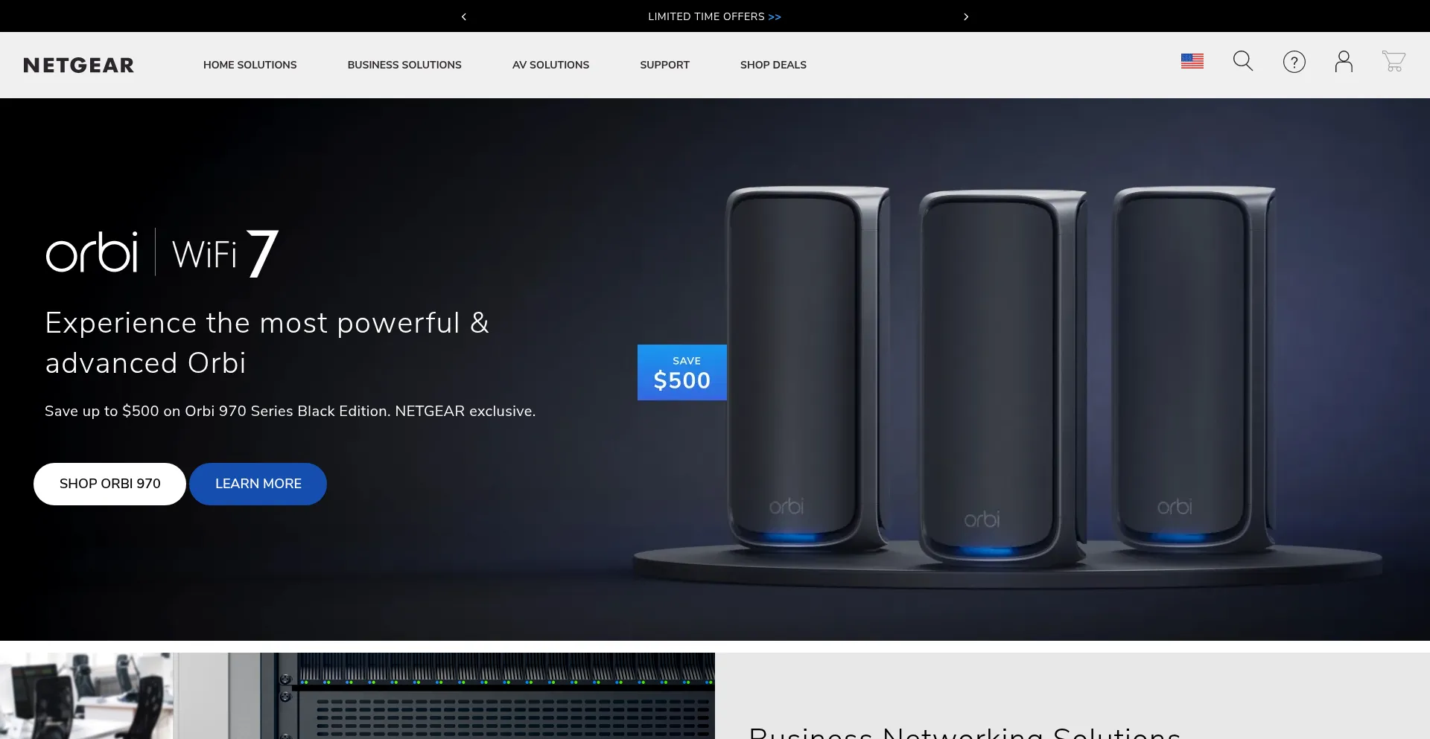1430x739 pixels.
Task: Click the 'Save up to $500' description text
Action: [x=290, y=411]
